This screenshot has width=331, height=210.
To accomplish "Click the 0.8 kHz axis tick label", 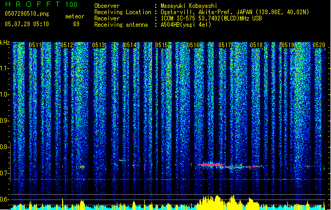I will click(x=4, y=147).
